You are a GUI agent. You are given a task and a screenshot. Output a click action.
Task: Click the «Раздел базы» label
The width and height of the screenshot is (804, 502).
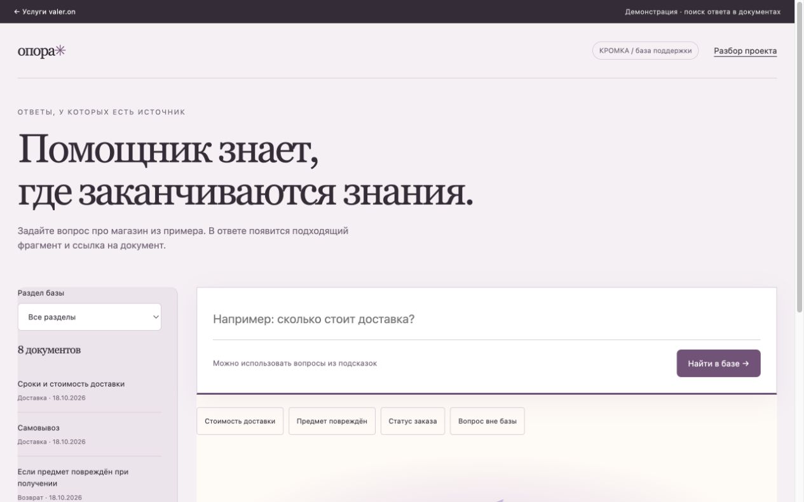[41, 293]
